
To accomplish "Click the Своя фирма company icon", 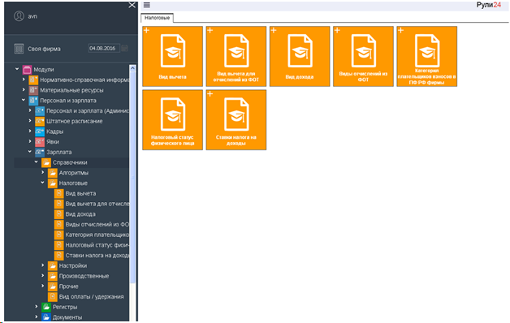I will click(x=19, y=49).
